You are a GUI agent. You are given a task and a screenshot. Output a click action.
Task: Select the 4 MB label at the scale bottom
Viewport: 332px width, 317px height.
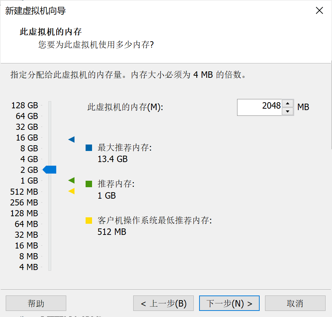(x=29, y=267)
